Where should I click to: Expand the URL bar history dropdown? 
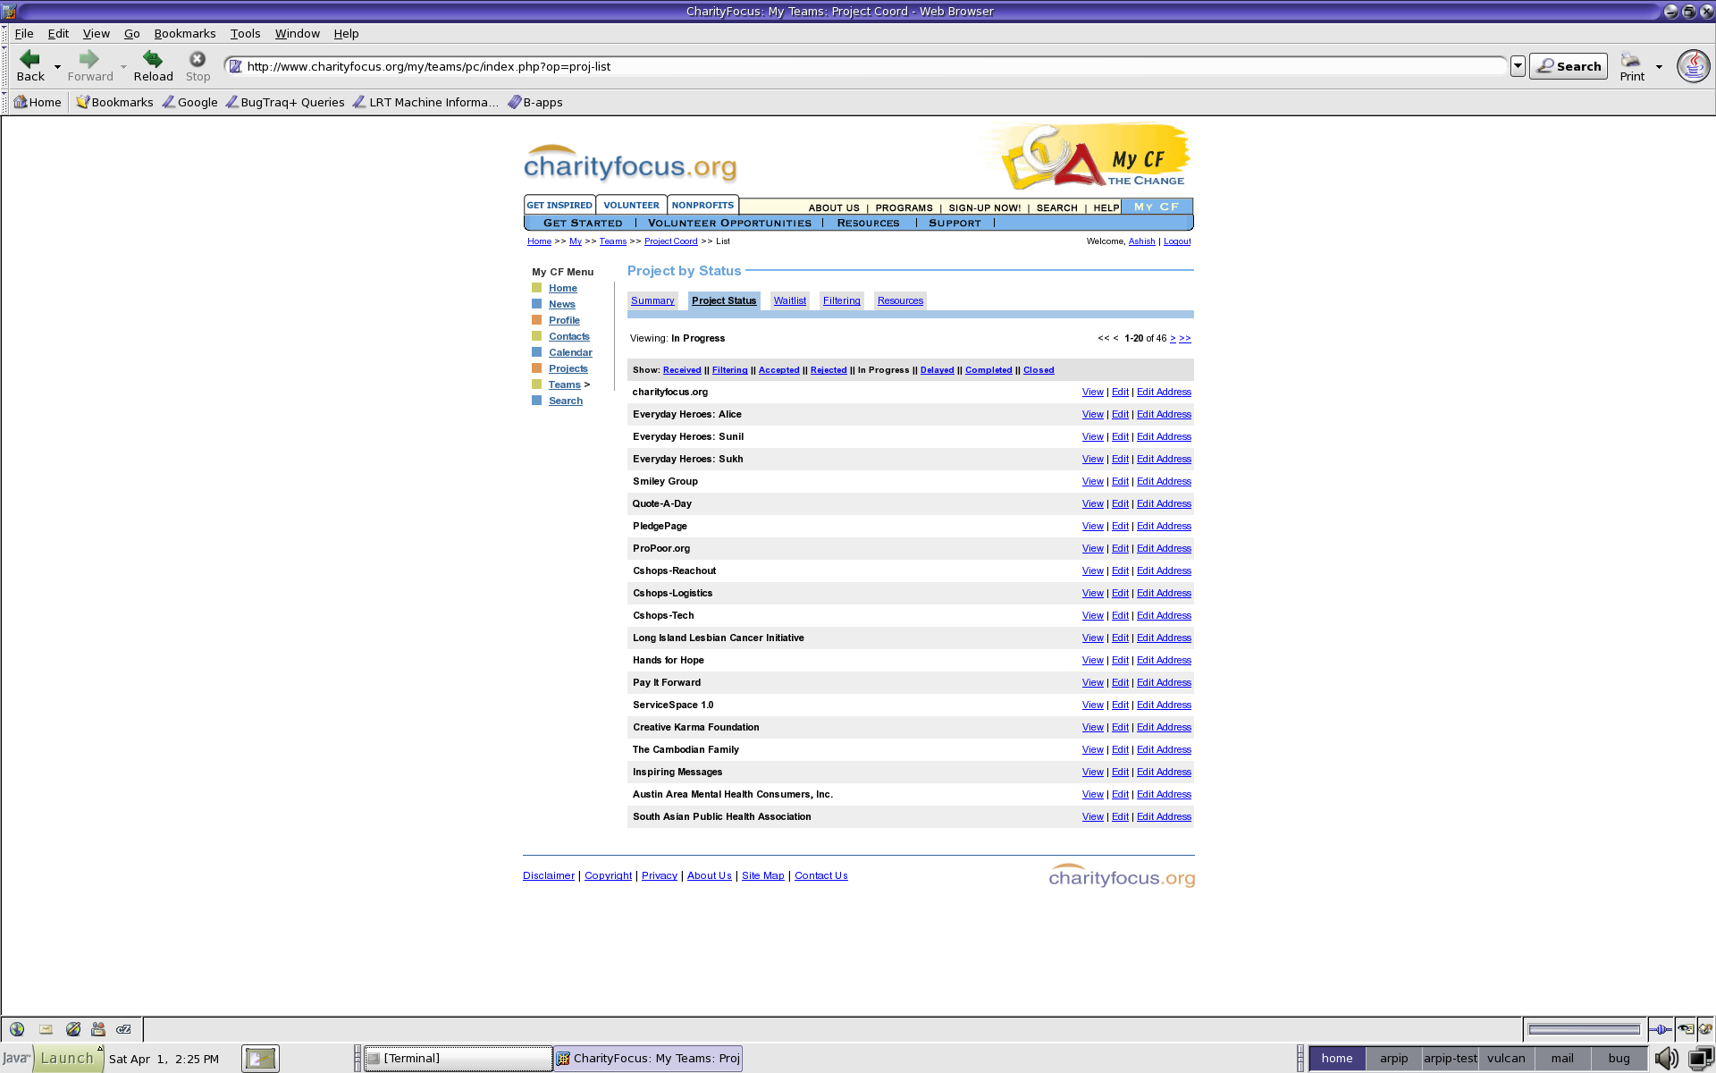(1518, 66)
